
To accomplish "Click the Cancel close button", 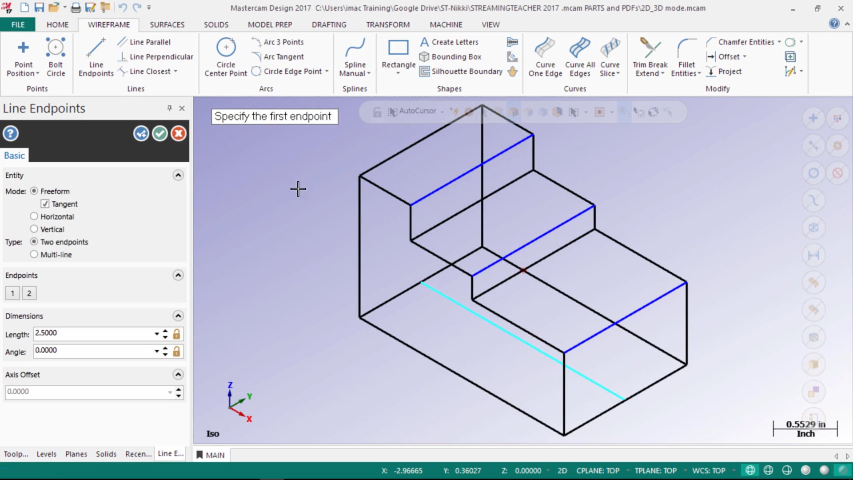I will point(179,134).
